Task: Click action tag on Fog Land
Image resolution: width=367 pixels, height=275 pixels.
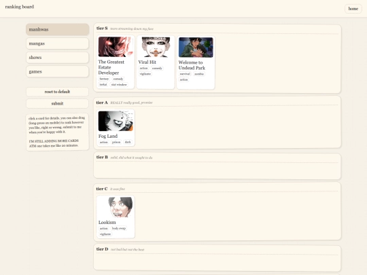Action: click(x=104, y=142)
